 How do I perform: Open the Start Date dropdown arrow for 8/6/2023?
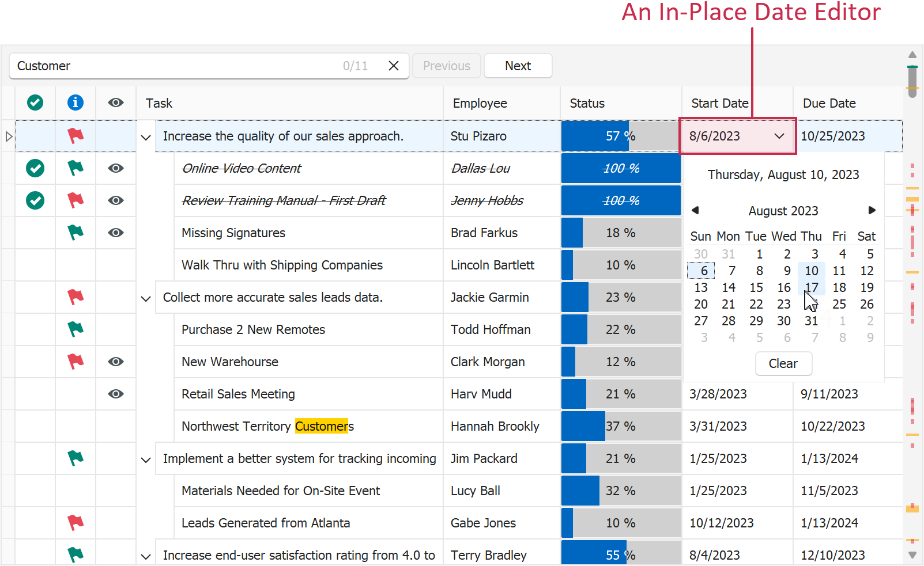point(779,136)
